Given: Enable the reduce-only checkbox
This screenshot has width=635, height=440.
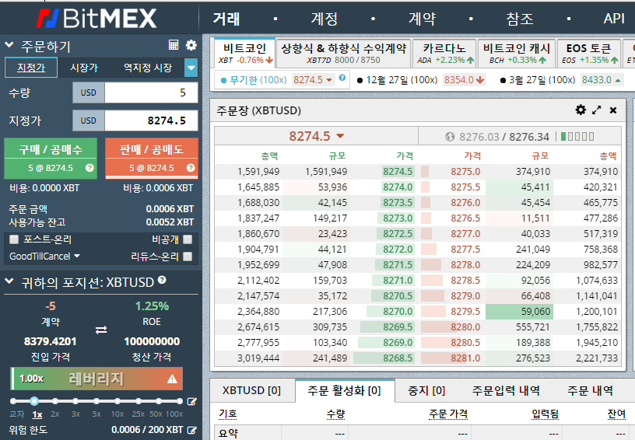Looking at the screenshot, I should (x=188, y=256).
